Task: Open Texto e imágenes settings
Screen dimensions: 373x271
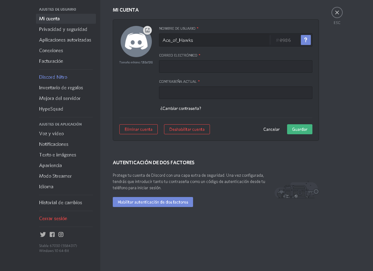Action: pos(66,155)
